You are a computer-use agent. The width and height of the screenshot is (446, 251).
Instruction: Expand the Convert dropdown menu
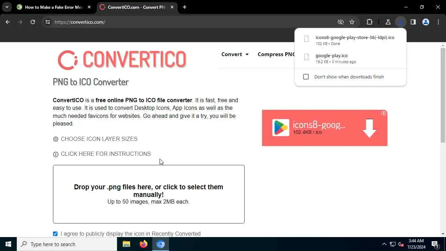point(235,54)
